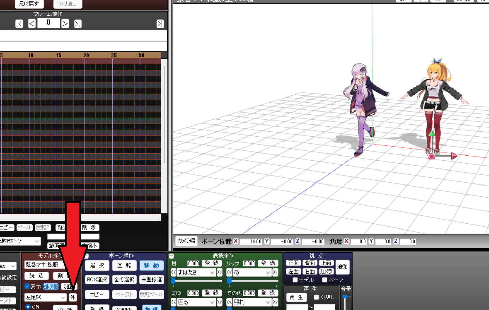Toggle the 選択 bone select mode
This screenshot has width=489, height=310.
97,265
